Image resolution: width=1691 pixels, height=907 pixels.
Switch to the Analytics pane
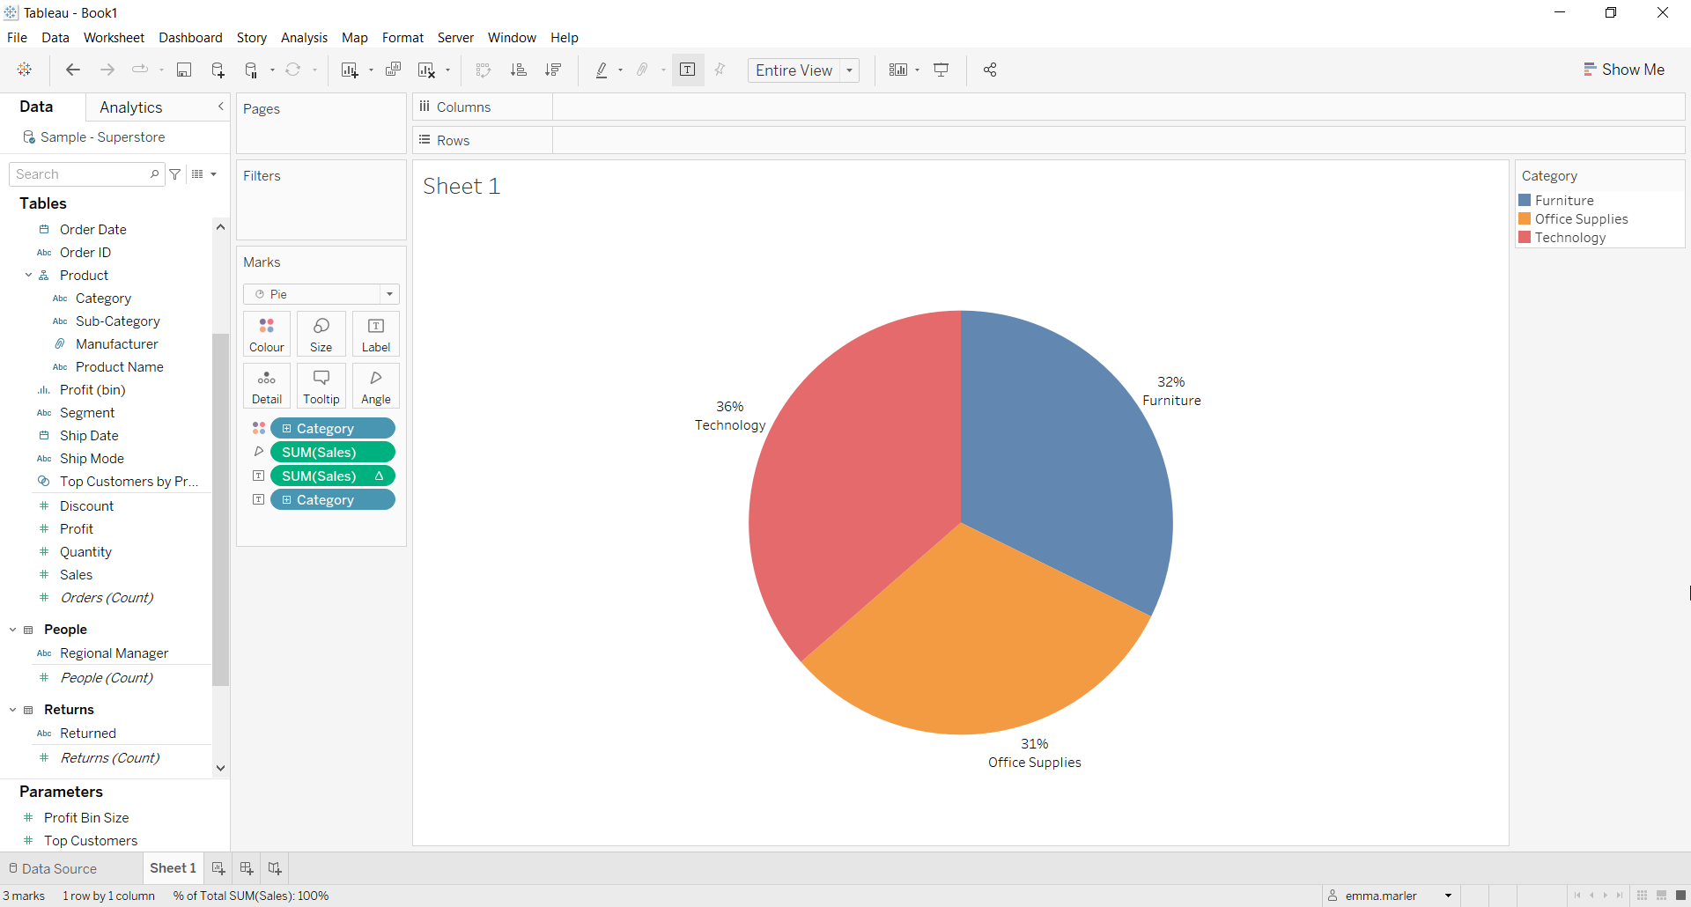130,107
